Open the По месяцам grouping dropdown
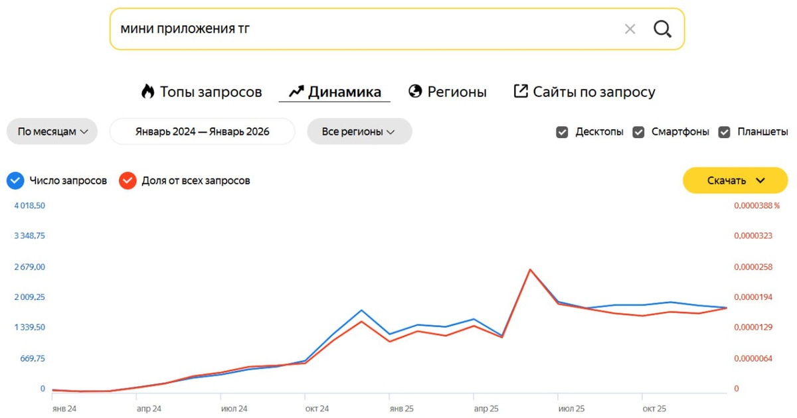The image size is (797, 418). coord(52,131)
